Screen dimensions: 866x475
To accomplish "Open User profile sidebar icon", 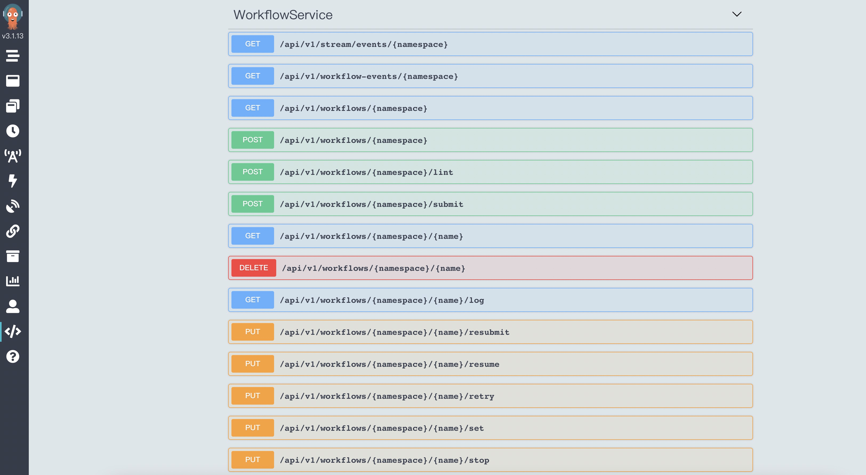I will point(13,306).
